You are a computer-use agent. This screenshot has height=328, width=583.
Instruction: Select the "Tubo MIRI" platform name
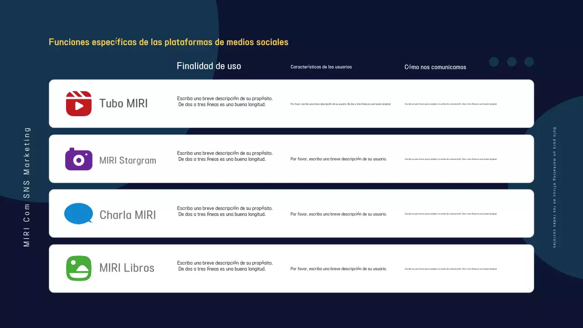click(x=123, y=103)
